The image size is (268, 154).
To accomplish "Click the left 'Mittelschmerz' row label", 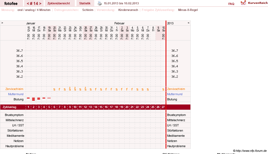I will [x=14, y=120].
